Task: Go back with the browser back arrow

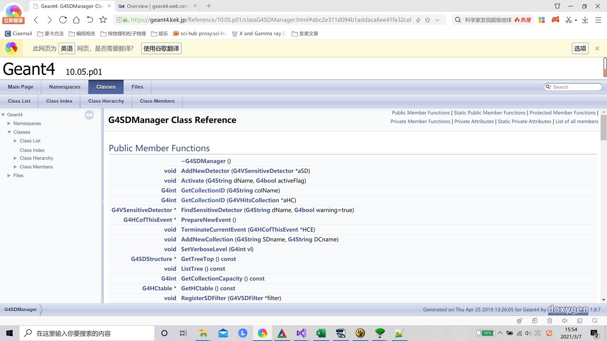Action: 36,20
